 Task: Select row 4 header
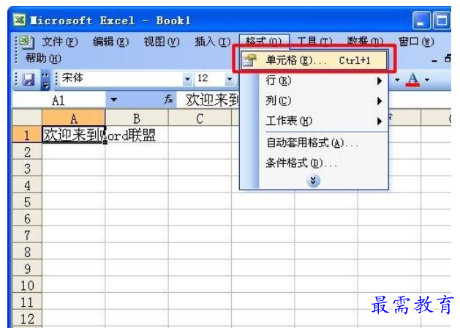click(27, 185)
